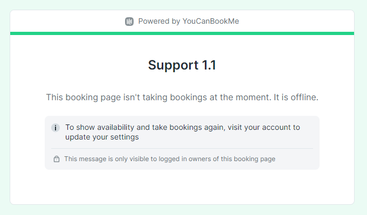The width and height of the screenshot is (367, 215).
Task: Click the word 'YouCanBookMe' in header
Action: pyautogui.click(x=211, y=22)
